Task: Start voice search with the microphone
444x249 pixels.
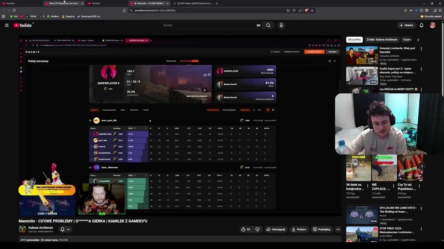Action: [x=281, y=25]
